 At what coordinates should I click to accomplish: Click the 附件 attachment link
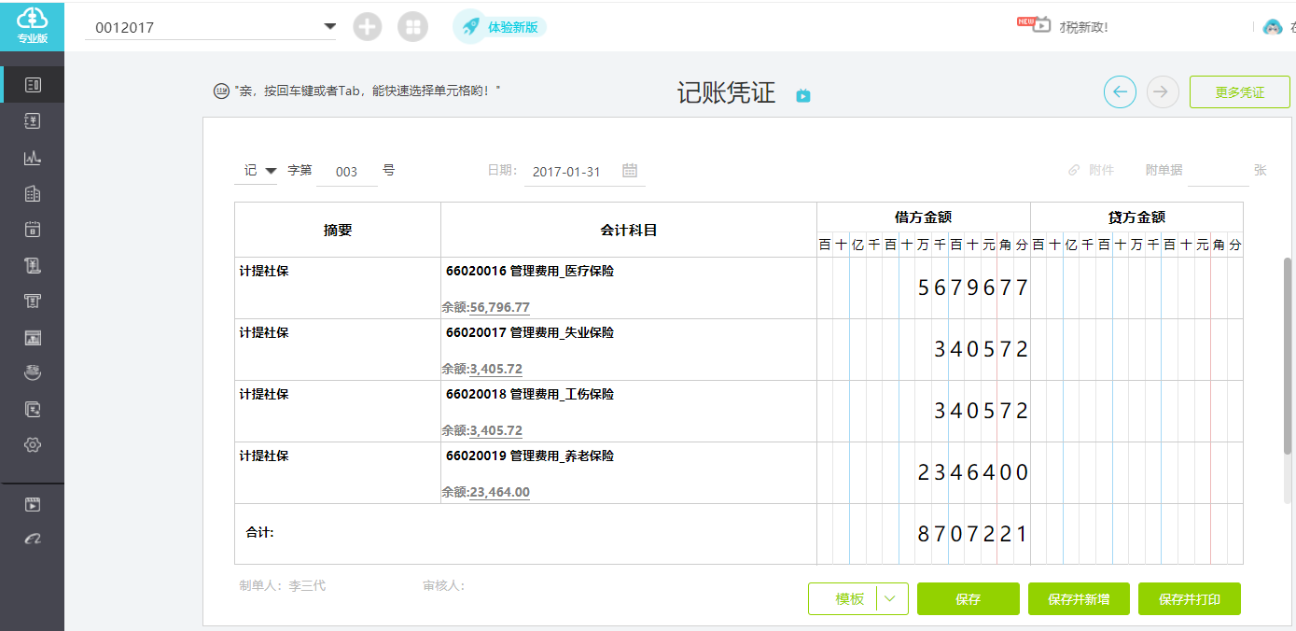[x=1092, y=170]
